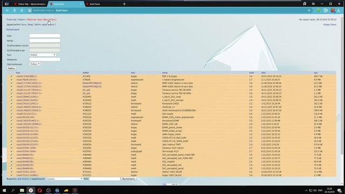The height and width of the screenshot is (194, 345).
Task: Bookmark this page with the address bar icon
Action: [x=309, y=11]
